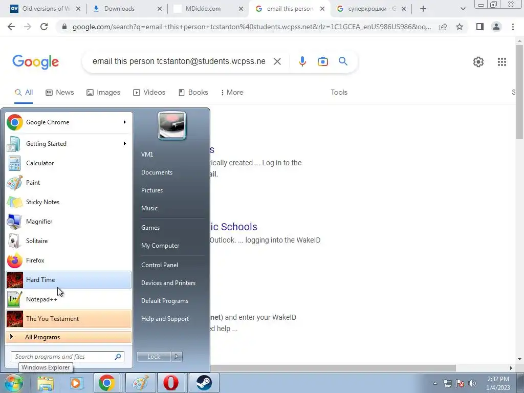Click the network tray icon
The image size is (524, 393).
click(x=447, y=384)
